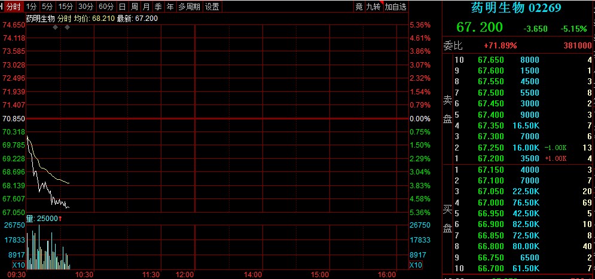This screenshot has width=595, height=279.
Task: Select buy level 4 price 67.000
Action: click(490, 203)
